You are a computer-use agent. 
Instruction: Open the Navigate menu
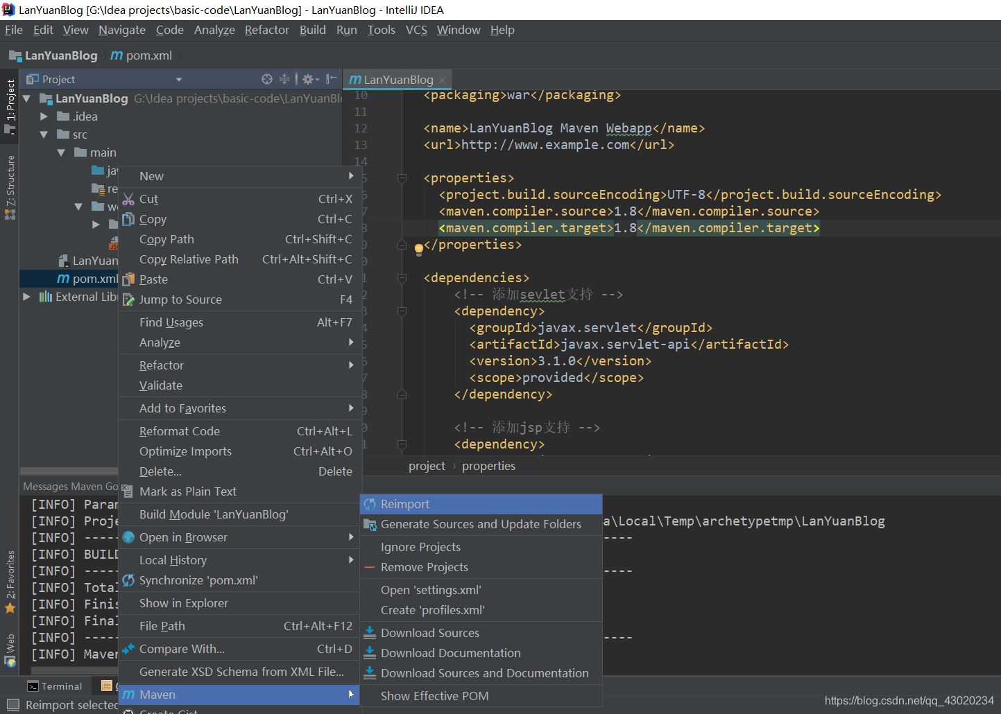click(x=122, y=30)
